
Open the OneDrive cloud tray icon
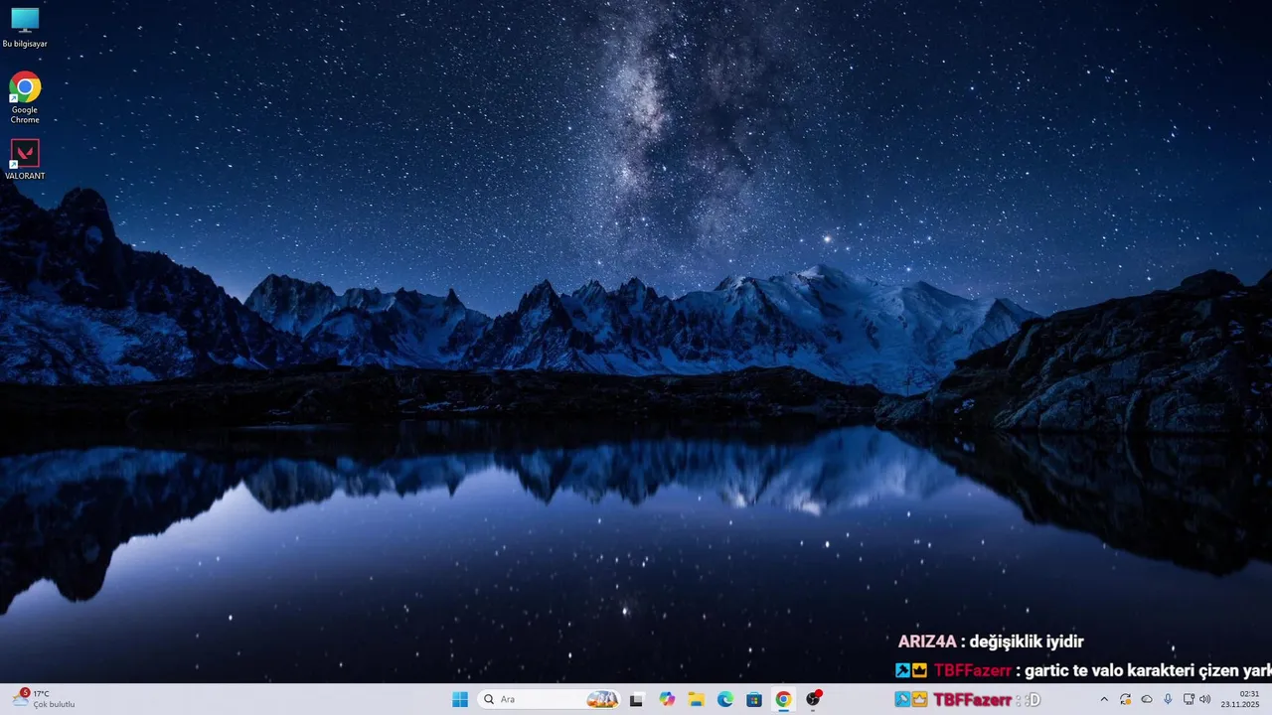pos(1147,699)
